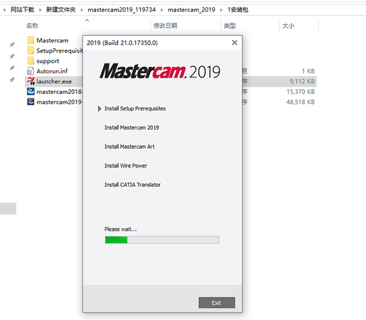
Task: Sort files by 大小 column header
Action: [x=288, y=26]
